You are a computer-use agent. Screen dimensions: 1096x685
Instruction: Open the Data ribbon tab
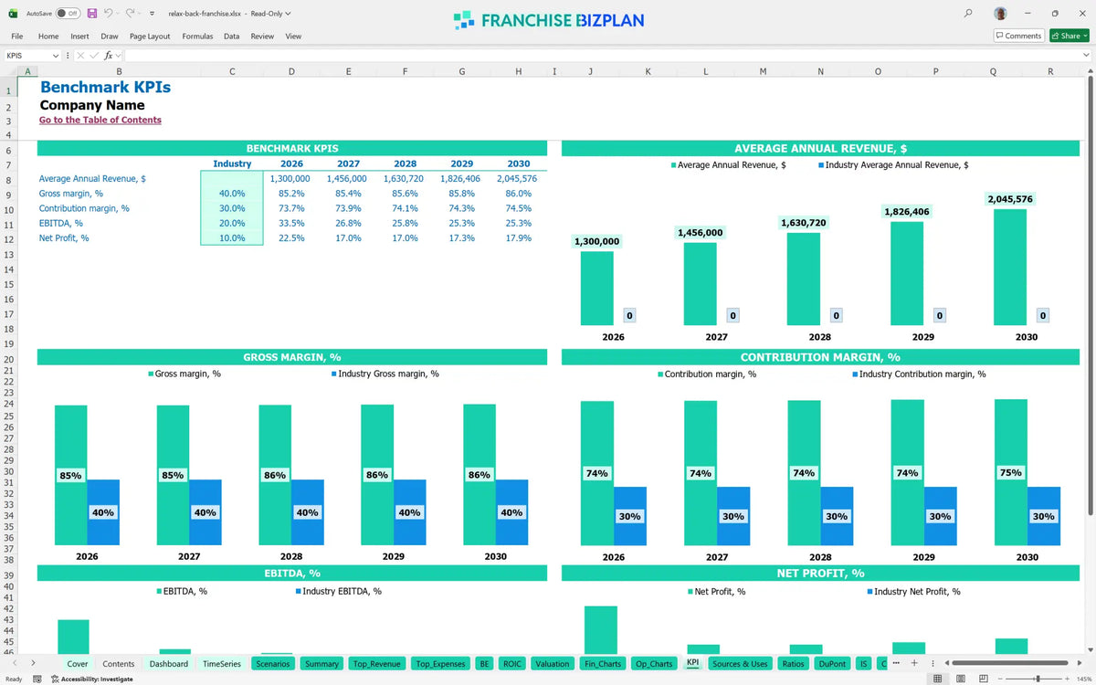[231, 37]
